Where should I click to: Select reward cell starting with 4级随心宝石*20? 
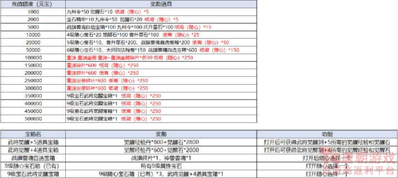[x=161, y=35]
